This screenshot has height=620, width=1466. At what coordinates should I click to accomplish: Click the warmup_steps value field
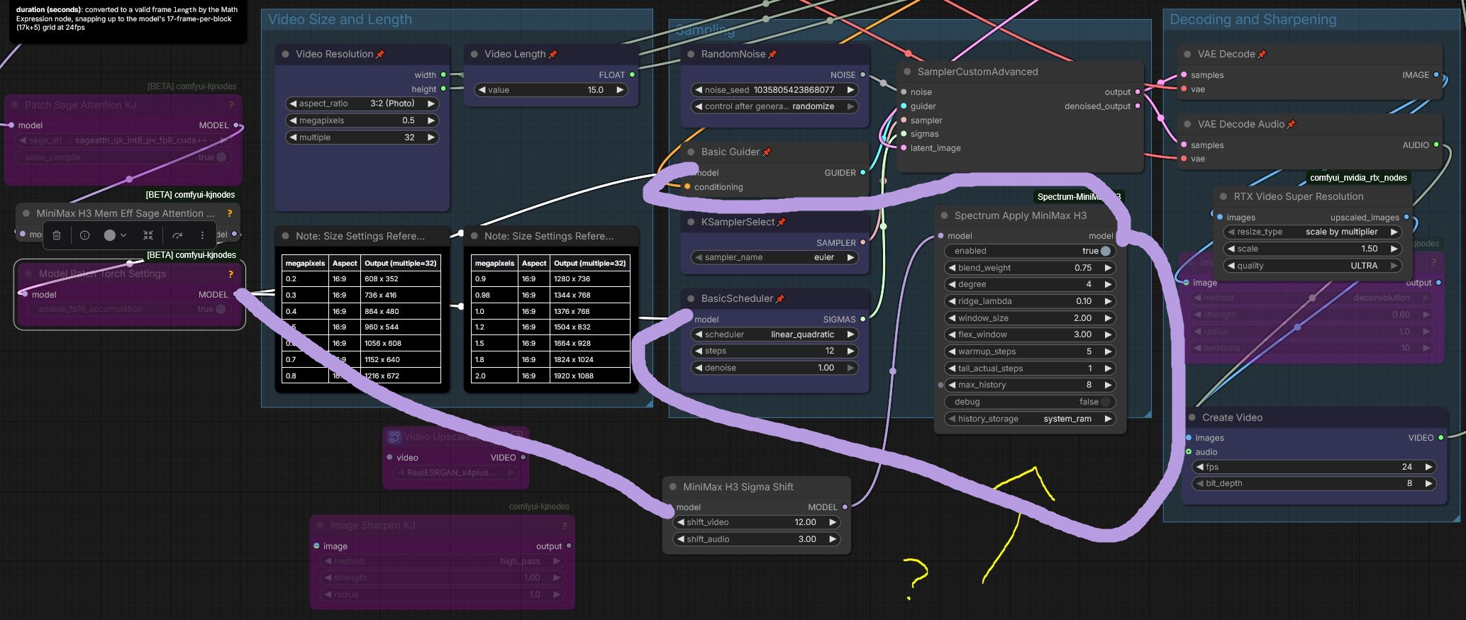(x=1030, y=351)
